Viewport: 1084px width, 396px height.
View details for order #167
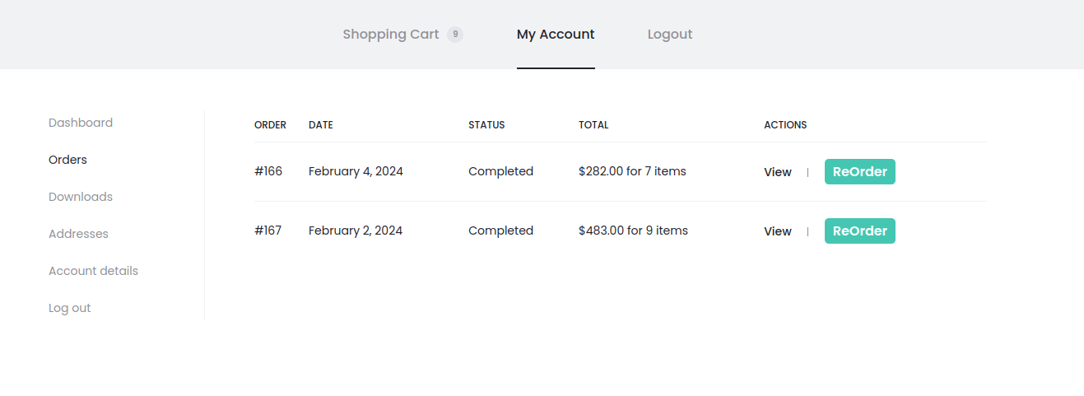(x=777, y=231)
